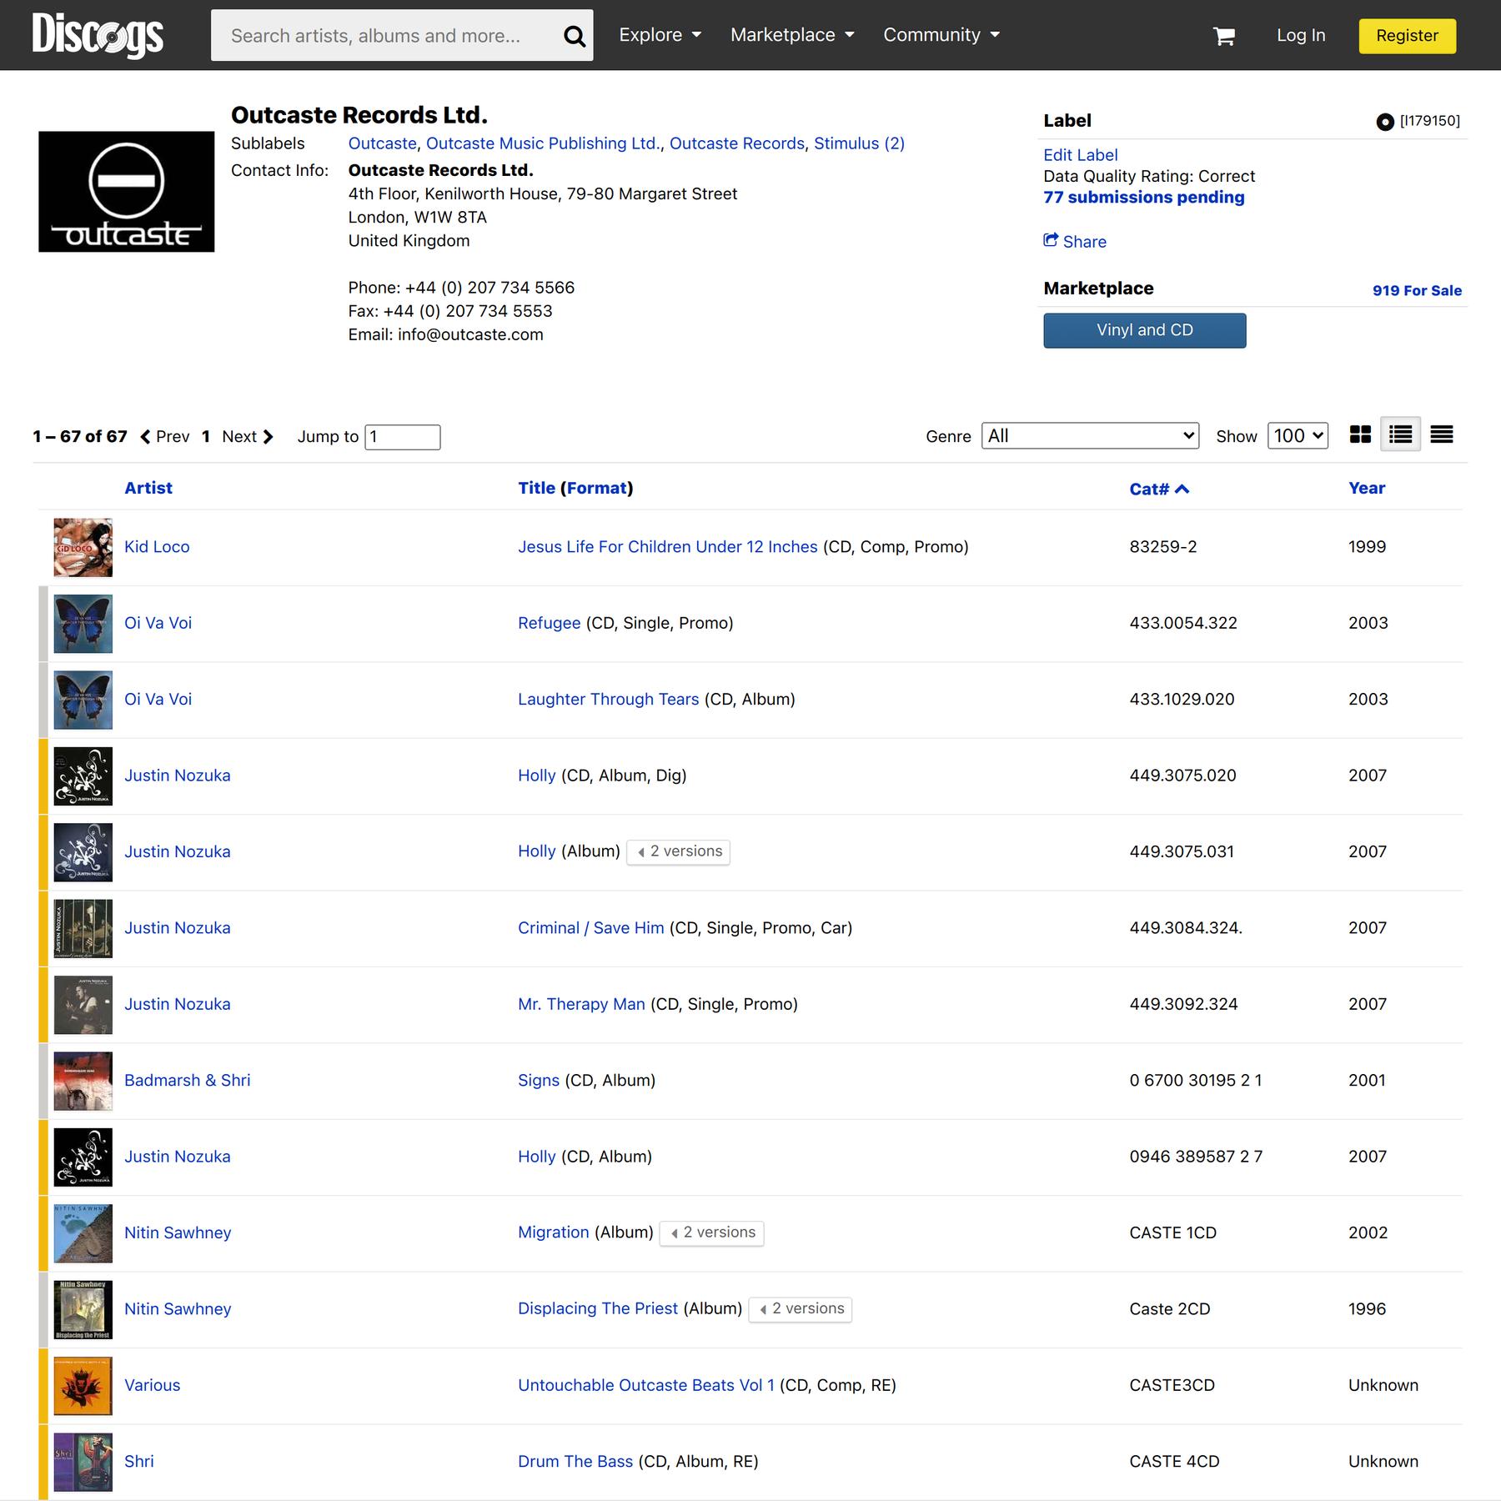Sort by the Cat# column
The width and height of the screenshot is (1501, 1501).
1158,489
